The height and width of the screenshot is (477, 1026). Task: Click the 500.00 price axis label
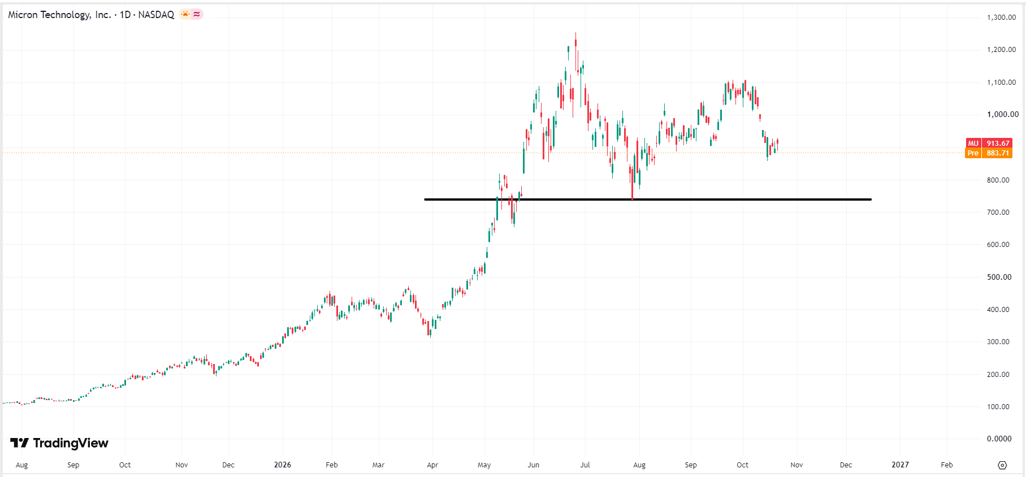click(x=999, y=277)
